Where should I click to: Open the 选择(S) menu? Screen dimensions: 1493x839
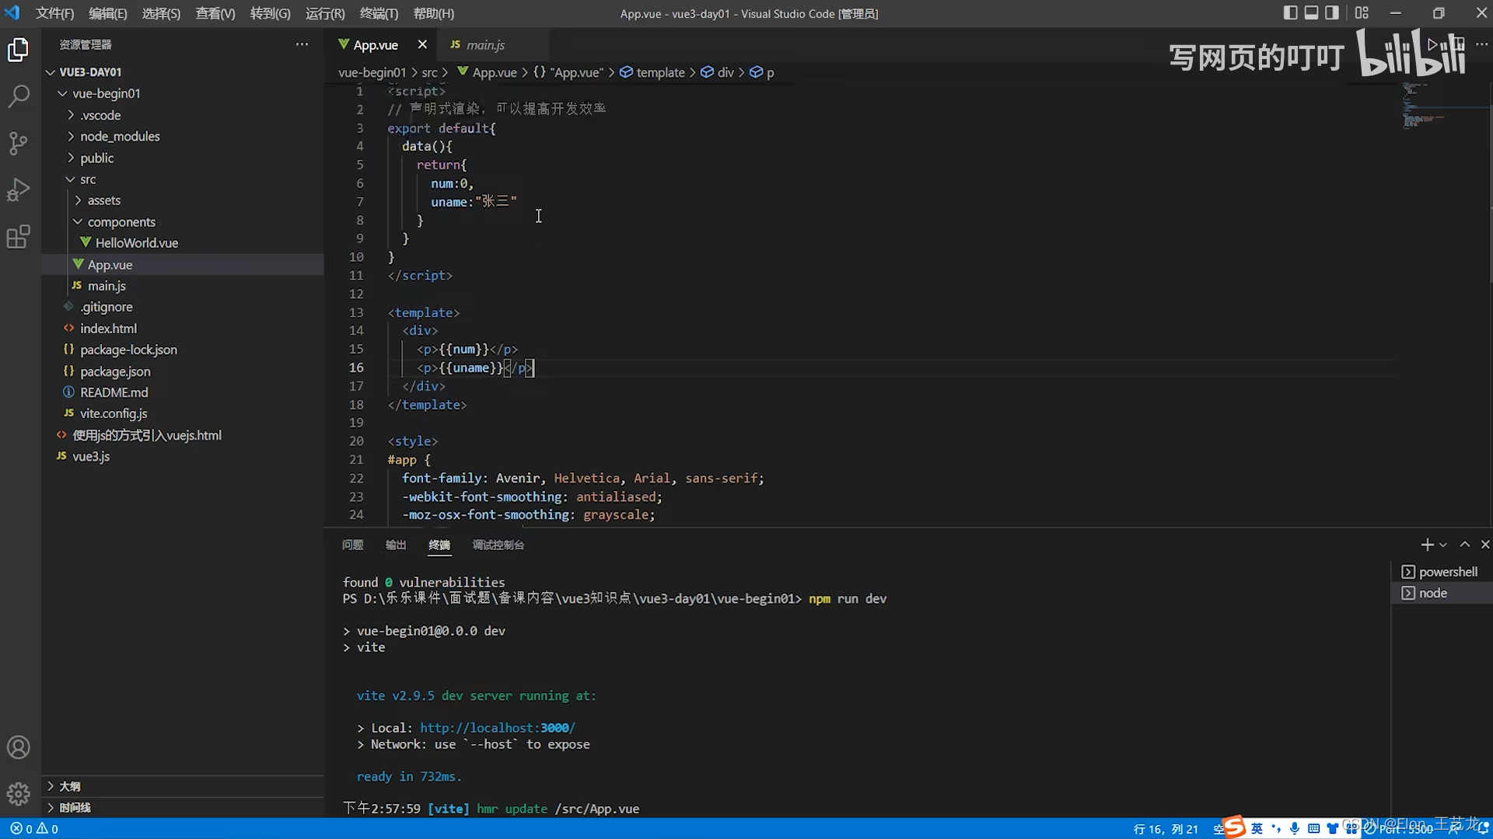coord(161,13)
